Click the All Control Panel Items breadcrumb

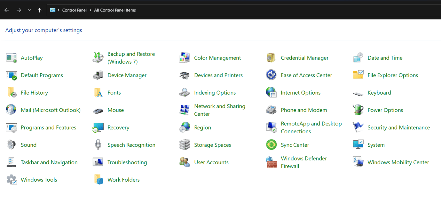pos(115,10)
